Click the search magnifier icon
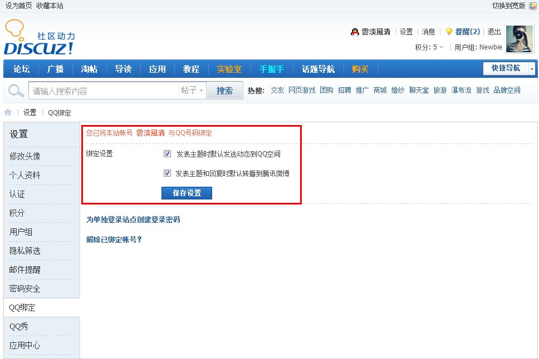 pos(16,91)
